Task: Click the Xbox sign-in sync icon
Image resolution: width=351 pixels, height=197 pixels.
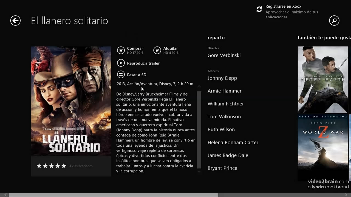Action: click(259, 9)
